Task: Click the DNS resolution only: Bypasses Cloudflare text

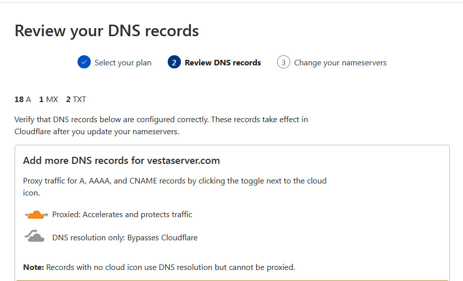Action: (x=125, y=238)
